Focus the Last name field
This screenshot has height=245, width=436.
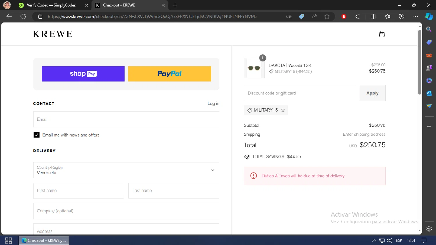point(174,191)
